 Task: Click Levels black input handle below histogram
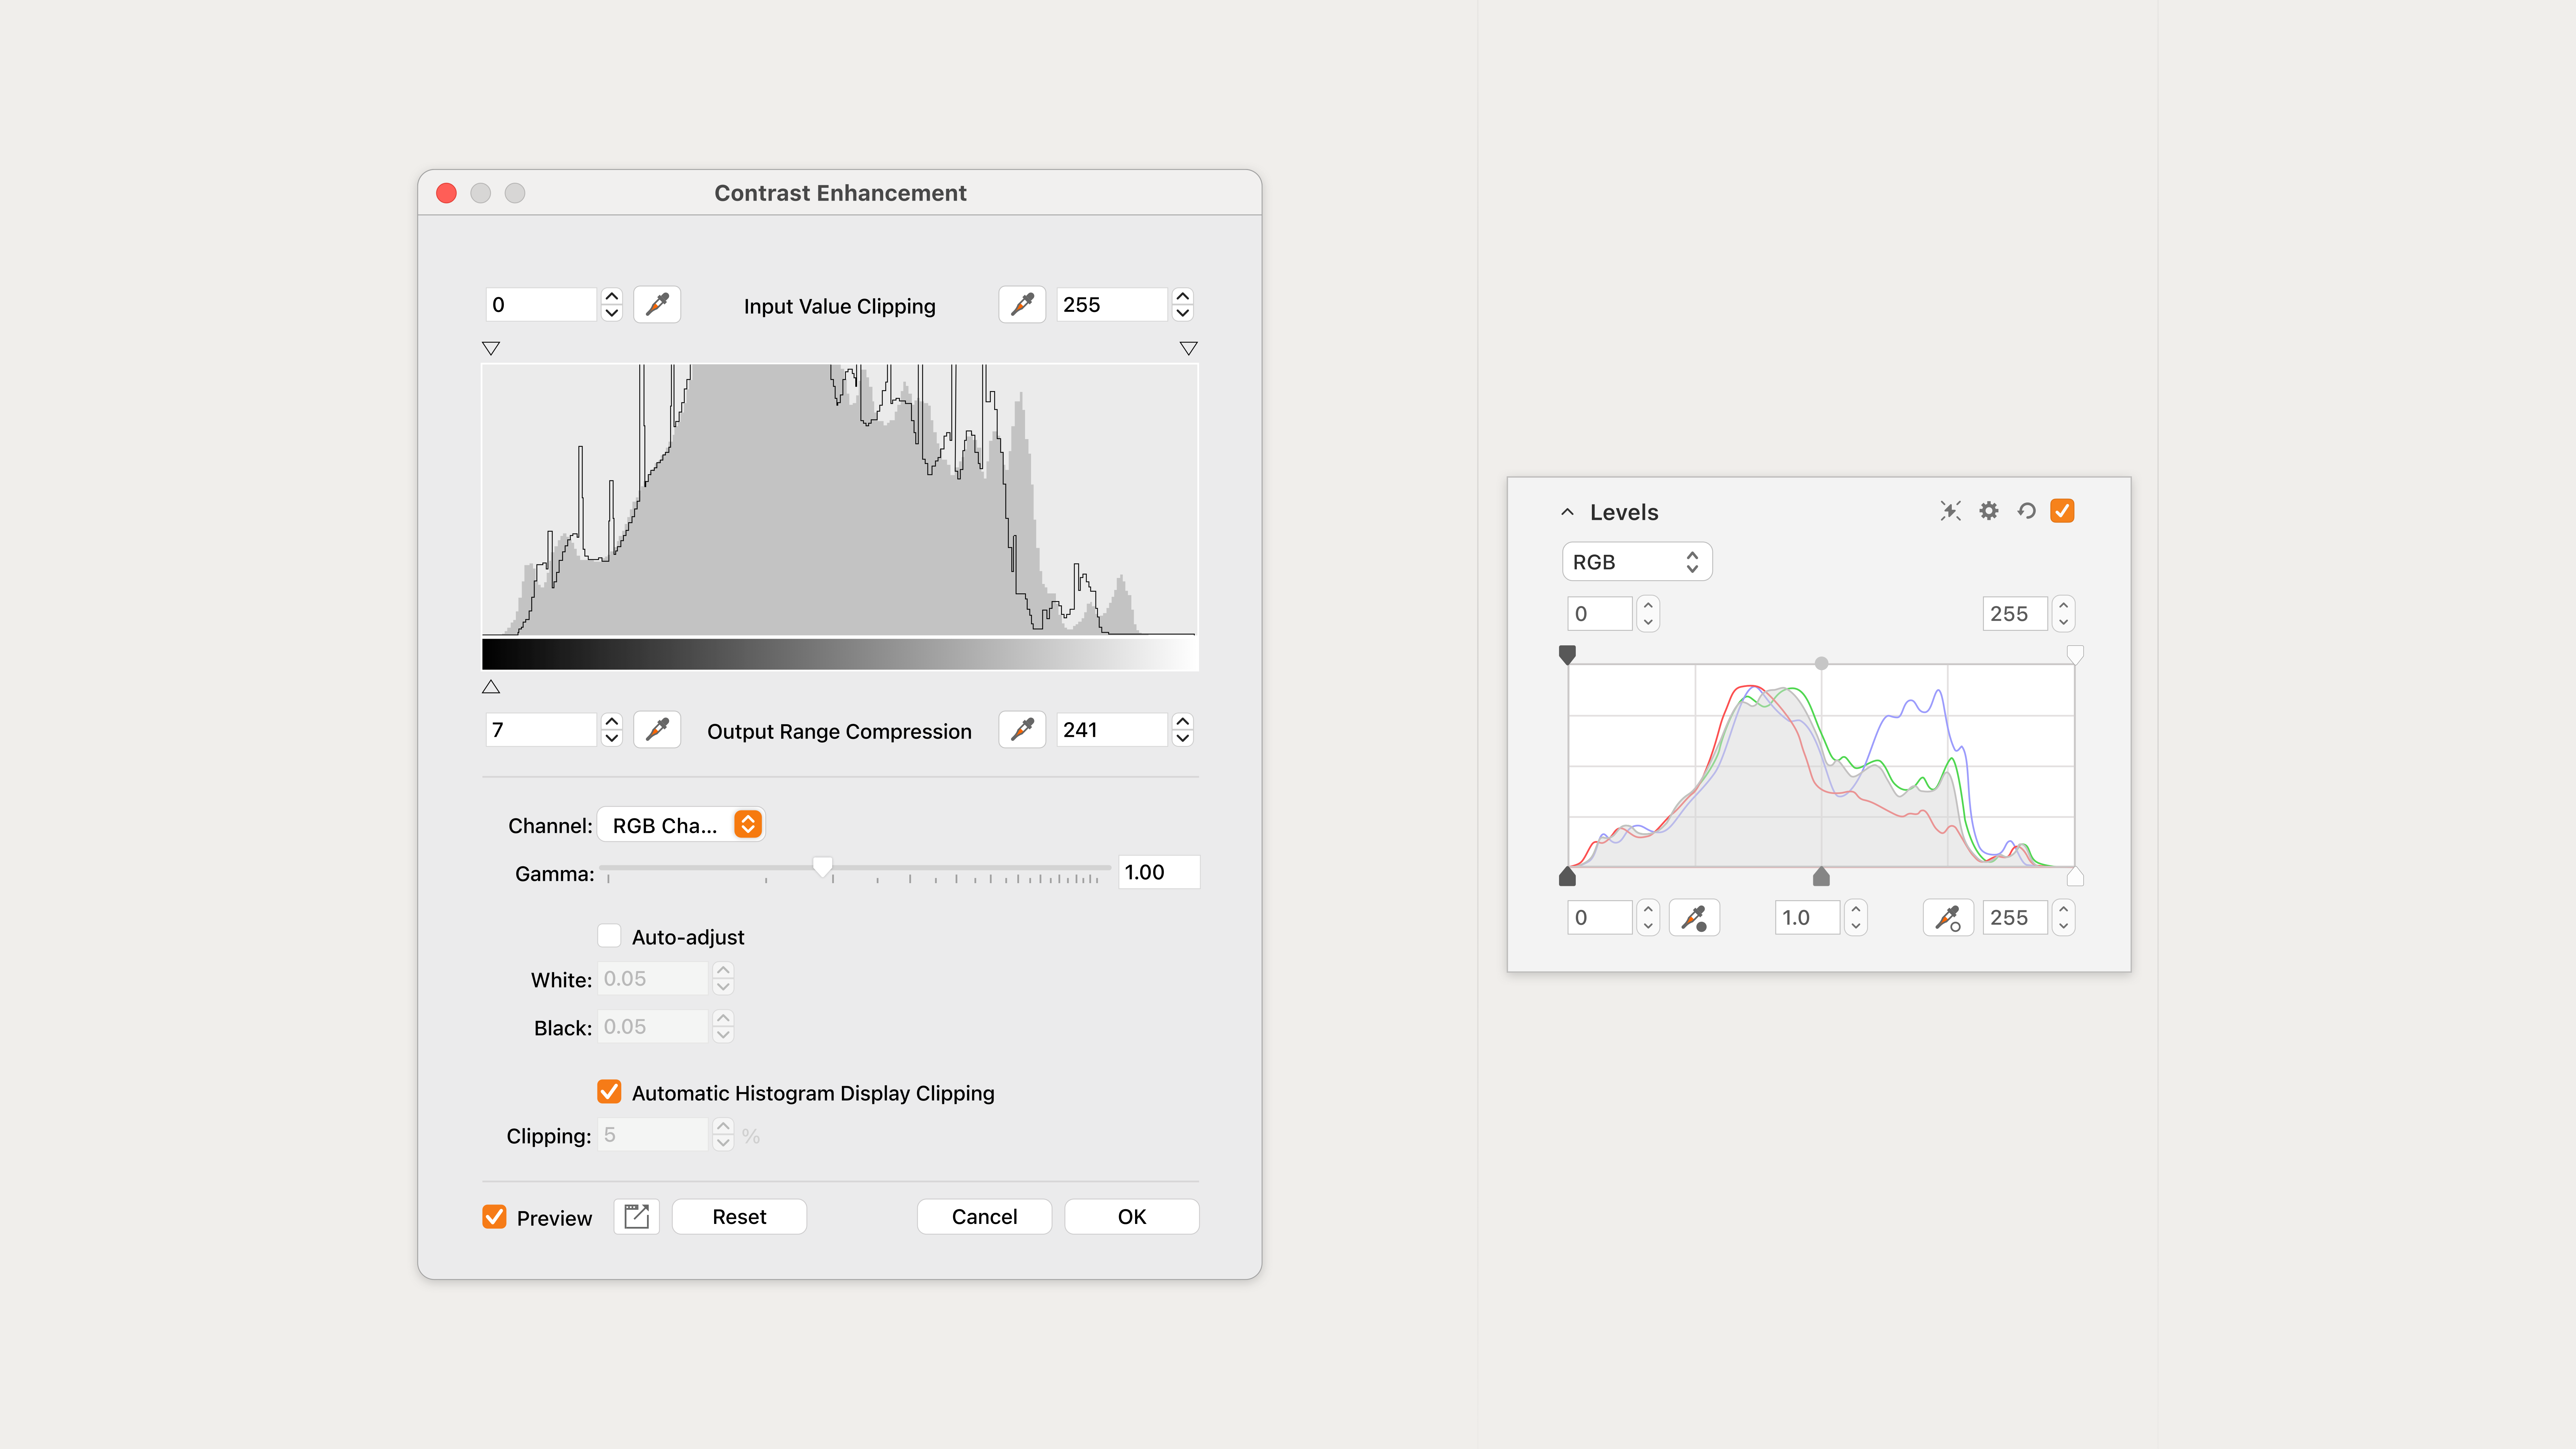(1567, 877)
